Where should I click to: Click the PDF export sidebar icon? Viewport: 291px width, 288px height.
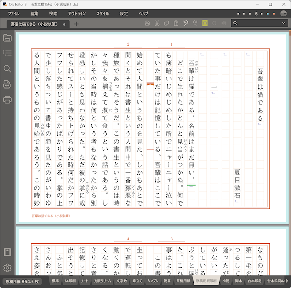[7, 84]
